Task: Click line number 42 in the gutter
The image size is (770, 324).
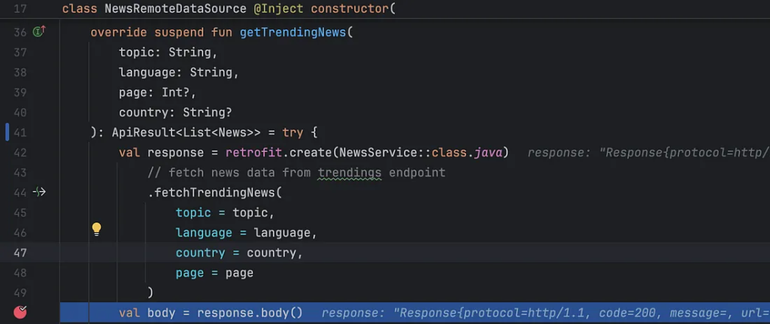Action: tap(20, 153)
